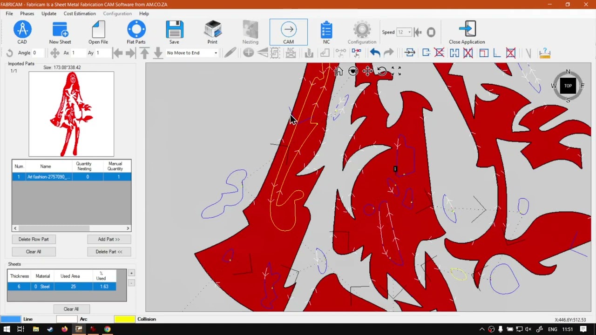
Task: Click the blue undo arrow
Action: click(375, 53)
